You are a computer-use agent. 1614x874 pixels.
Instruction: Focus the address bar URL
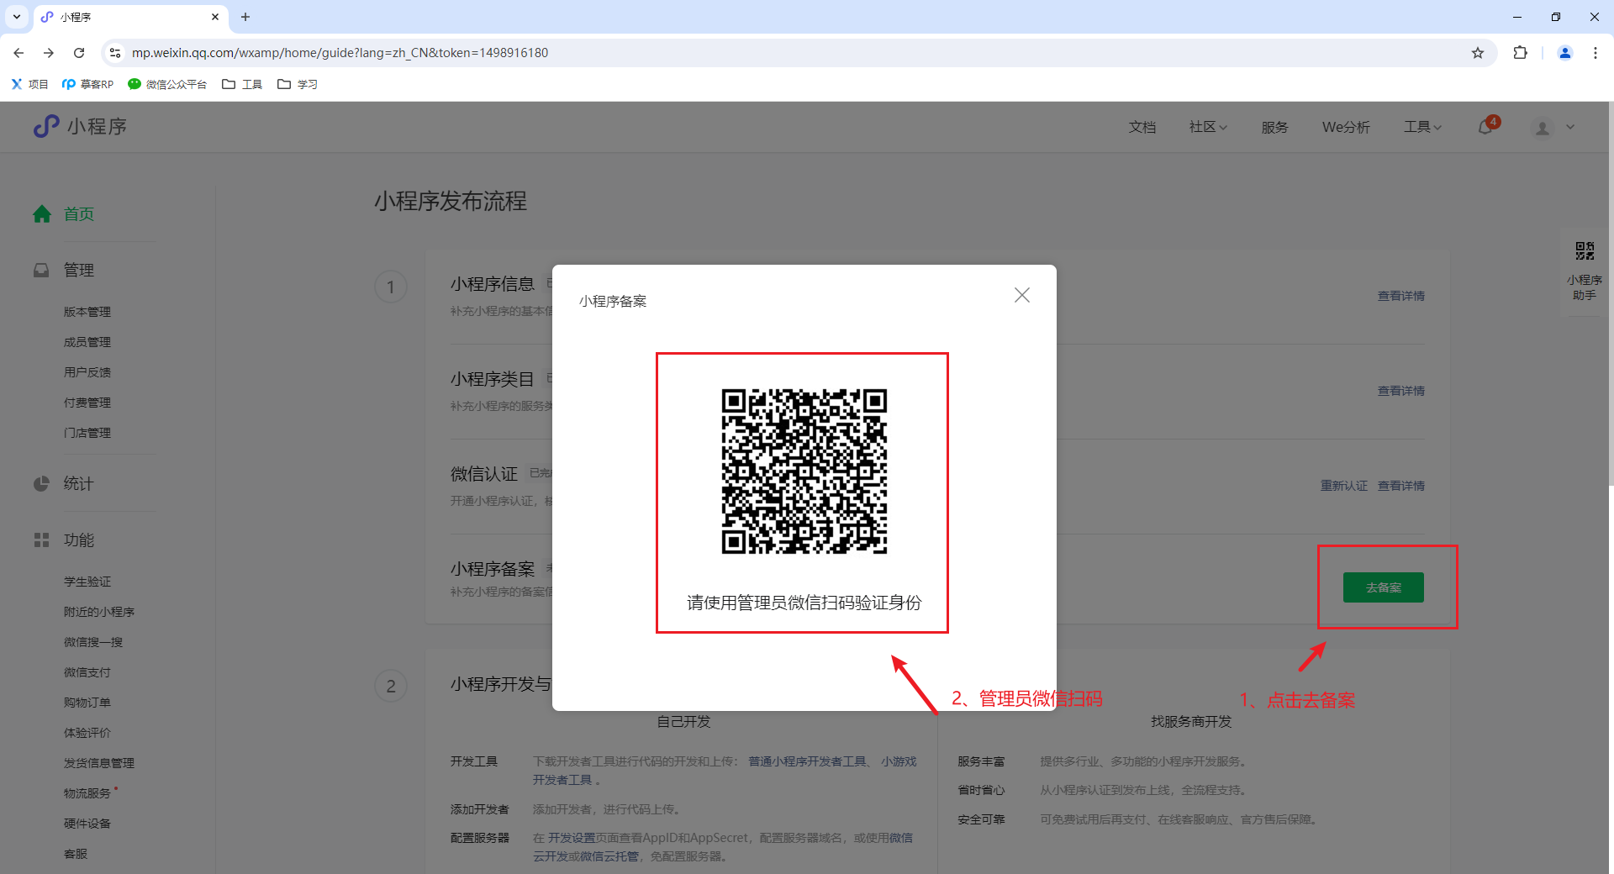340,53
